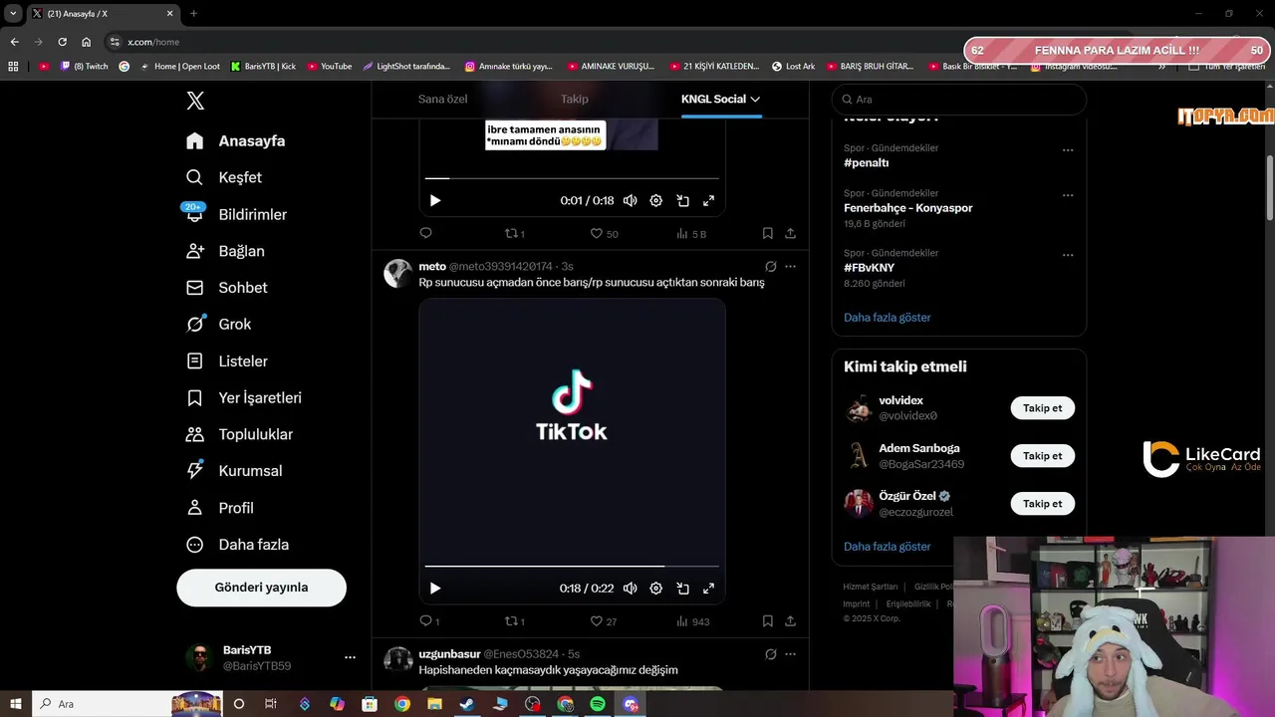1275x717 pixels.
Task: Open Grok action on meto's post
Action: 770,266
